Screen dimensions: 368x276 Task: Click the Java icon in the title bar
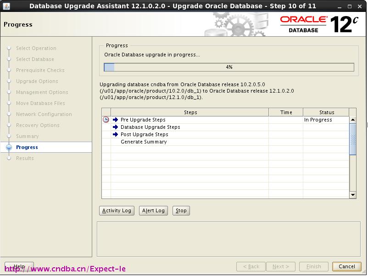coord(6,6)
